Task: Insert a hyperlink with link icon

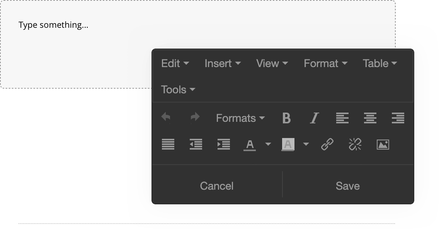Action: tap(327, 145)
